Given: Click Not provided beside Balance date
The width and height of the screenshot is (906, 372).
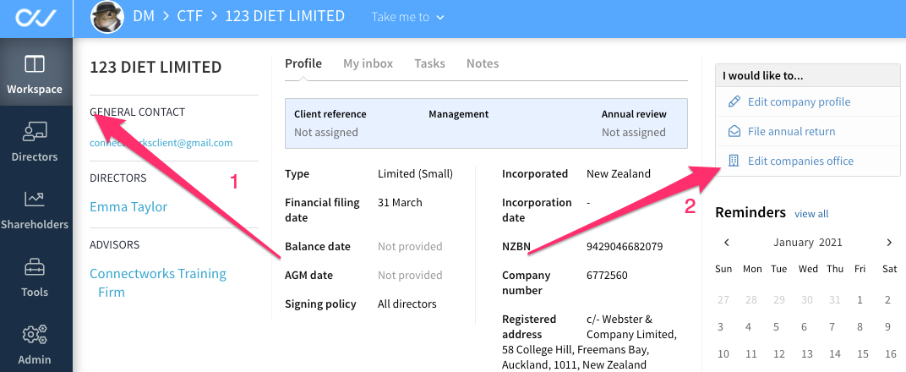Looking at the screenshot, I should [410, 247].
